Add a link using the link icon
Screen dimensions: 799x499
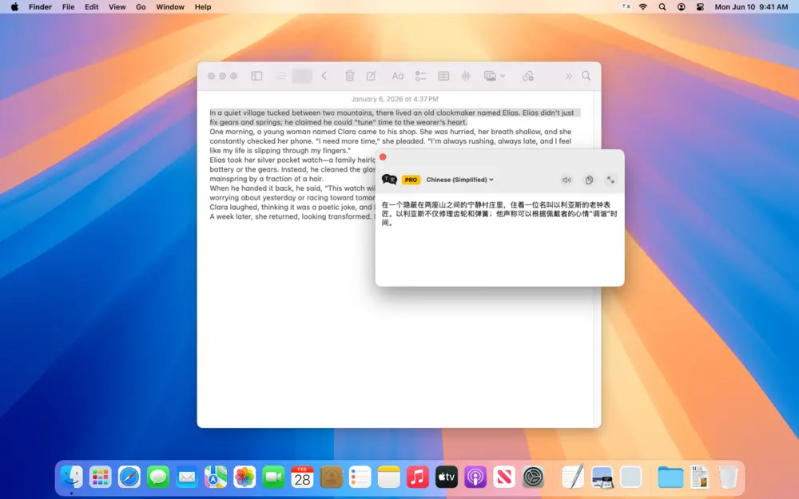point(528,75)
